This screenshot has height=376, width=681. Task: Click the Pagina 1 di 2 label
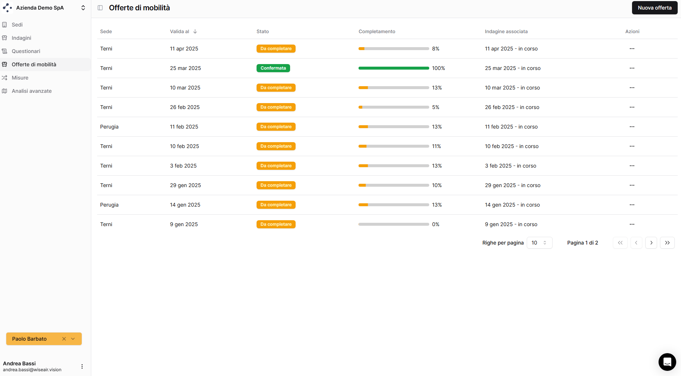tap(582, 243)
